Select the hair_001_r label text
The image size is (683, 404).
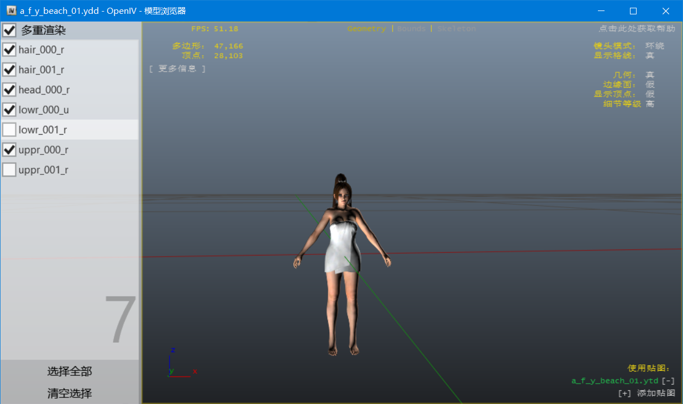coord(41,70)
